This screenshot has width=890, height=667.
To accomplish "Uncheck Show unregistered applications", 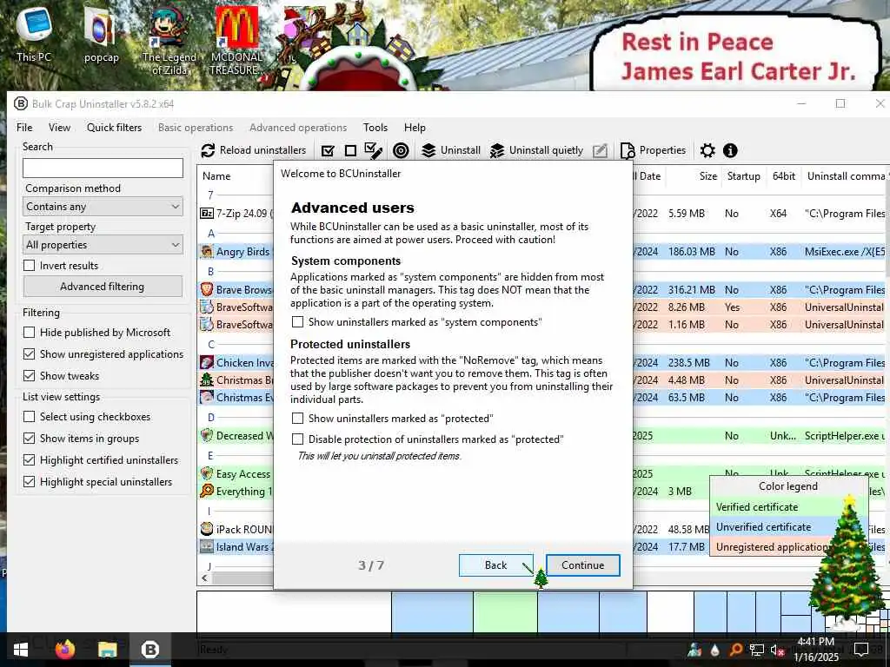I will 29,354.
